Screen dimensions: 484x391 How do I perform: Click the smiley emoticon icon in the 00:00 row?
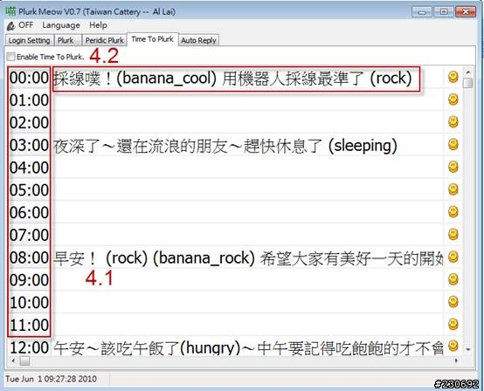pos(453,77)
